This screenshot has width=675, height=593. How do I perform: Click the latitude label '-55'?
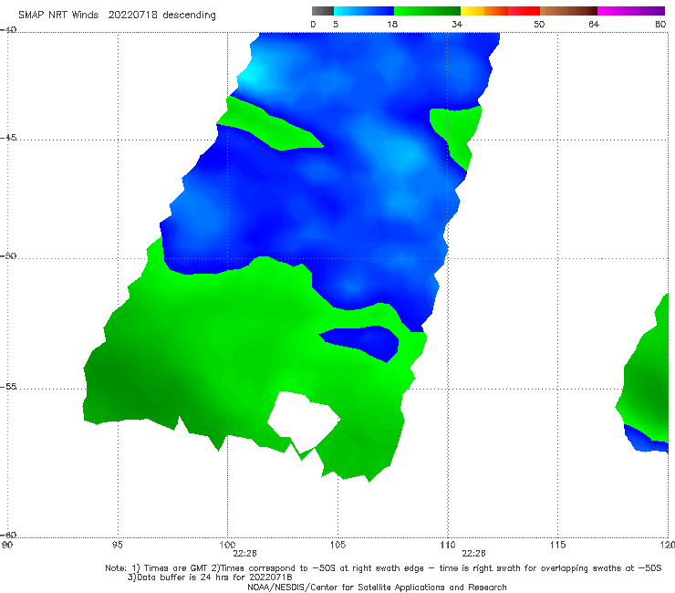[x=8, y=387]
